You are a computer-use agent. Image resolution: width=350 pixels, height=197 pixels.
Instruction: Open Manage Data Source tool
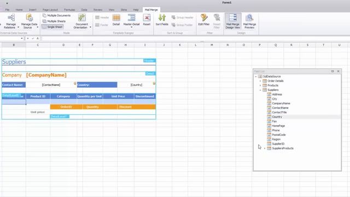29,21
